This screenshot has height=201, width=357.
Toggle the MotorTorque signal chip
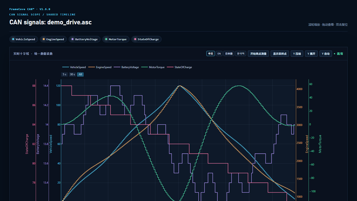[x=116, y=39]
